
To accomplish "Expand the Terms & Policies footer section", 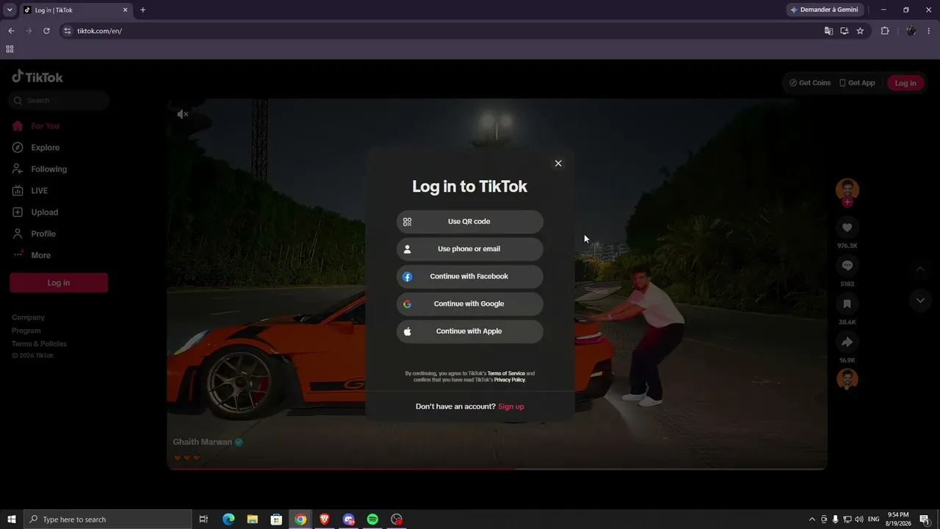I will click(x=39, y=344).
